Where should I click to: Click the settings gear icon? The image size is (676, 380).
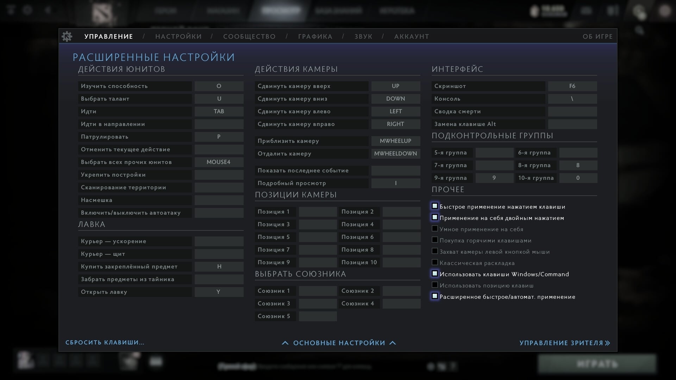(67, 36)
